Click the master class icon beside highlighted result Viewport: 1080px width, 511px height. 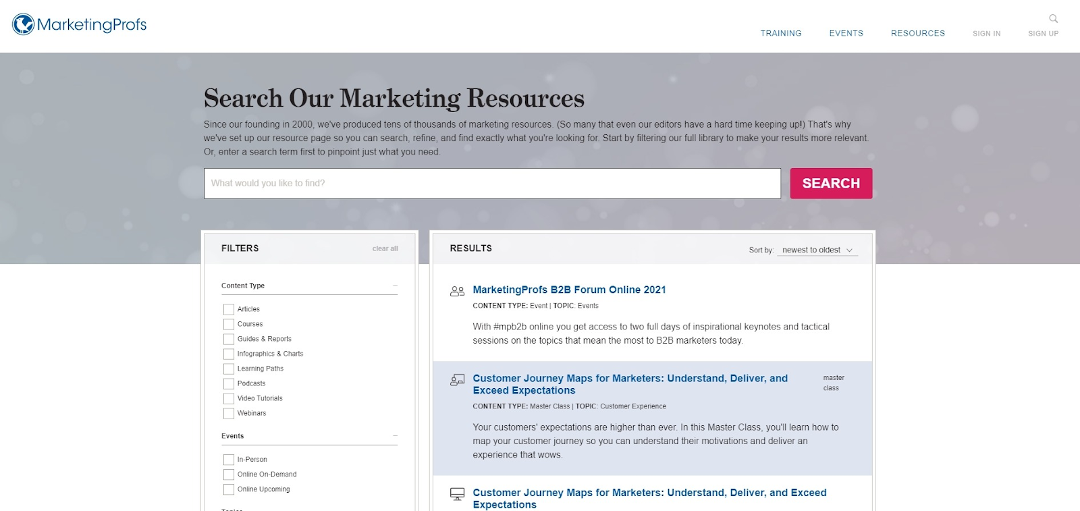(457, 380)
